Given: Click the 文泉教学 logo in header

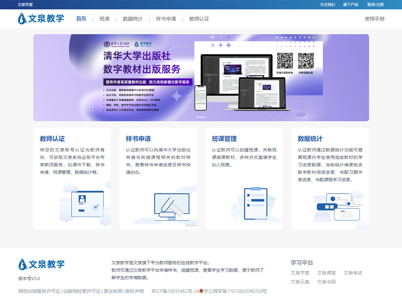Looking at the screenshot, I should pos(41,19).
